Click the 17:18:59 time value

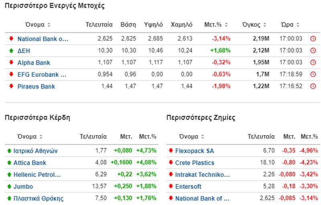291,74
